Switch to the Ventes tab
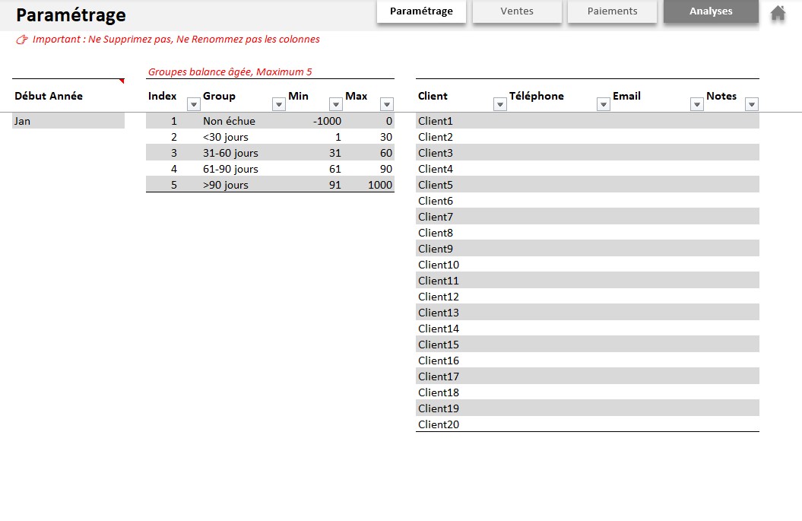The image size is (802, 521). [517, 11]
